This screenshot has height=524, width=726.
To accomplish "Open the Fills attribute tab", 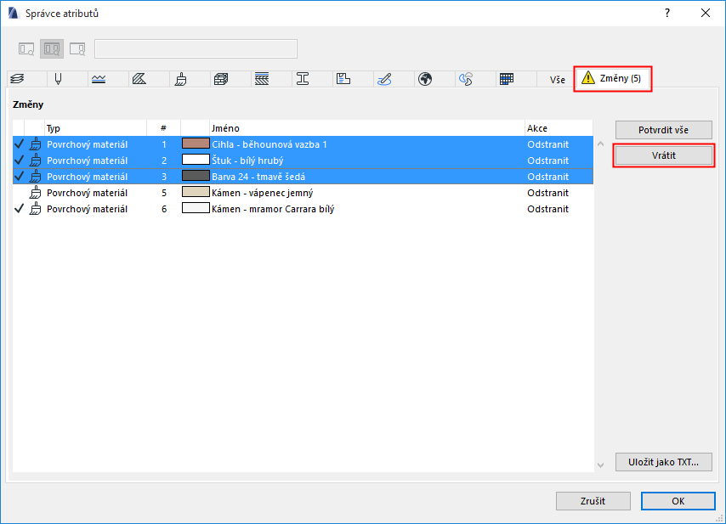I will (x=139, y=79).
